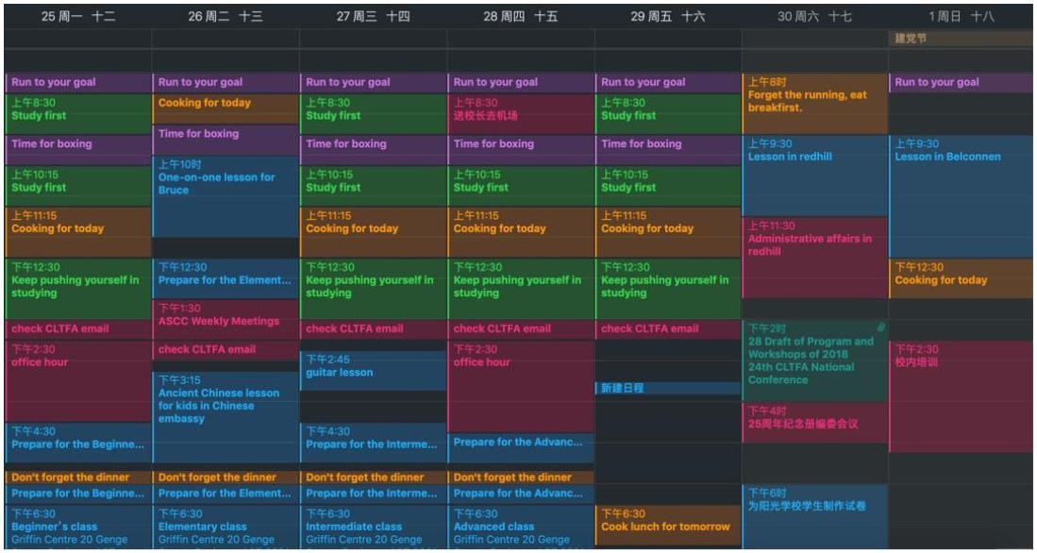Open Thursday's 'Advanced class' event
This screenshot has width=1037, height=553.
[x=522, y=527]
